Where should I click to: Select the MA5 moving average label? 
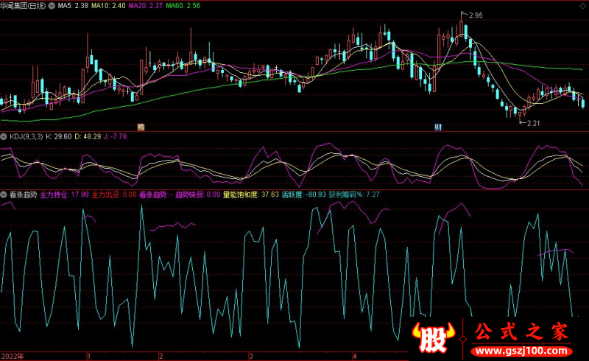pyautogui.click(x=74, y=5)
